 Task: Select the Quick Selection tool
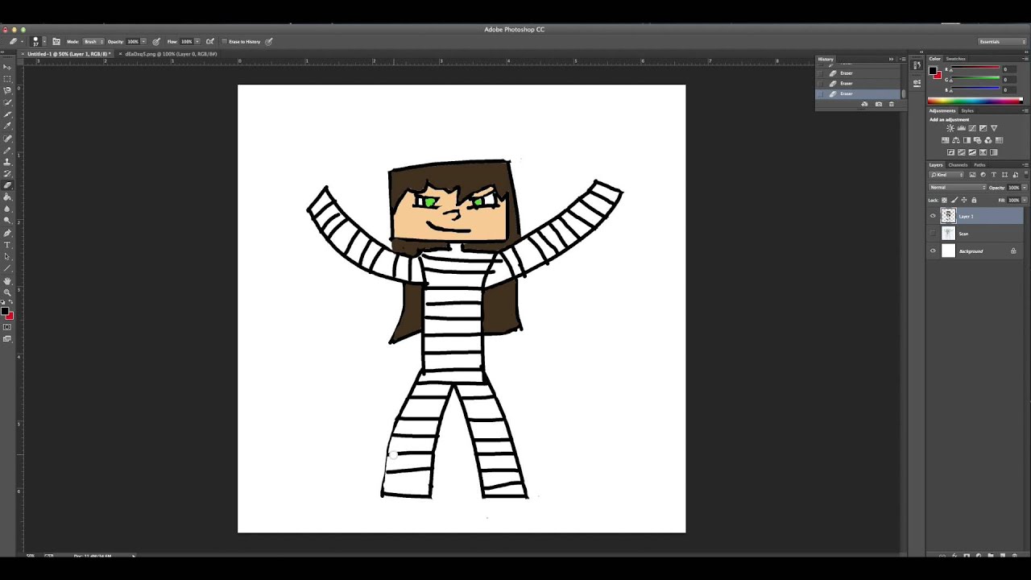tap(7, 101)
